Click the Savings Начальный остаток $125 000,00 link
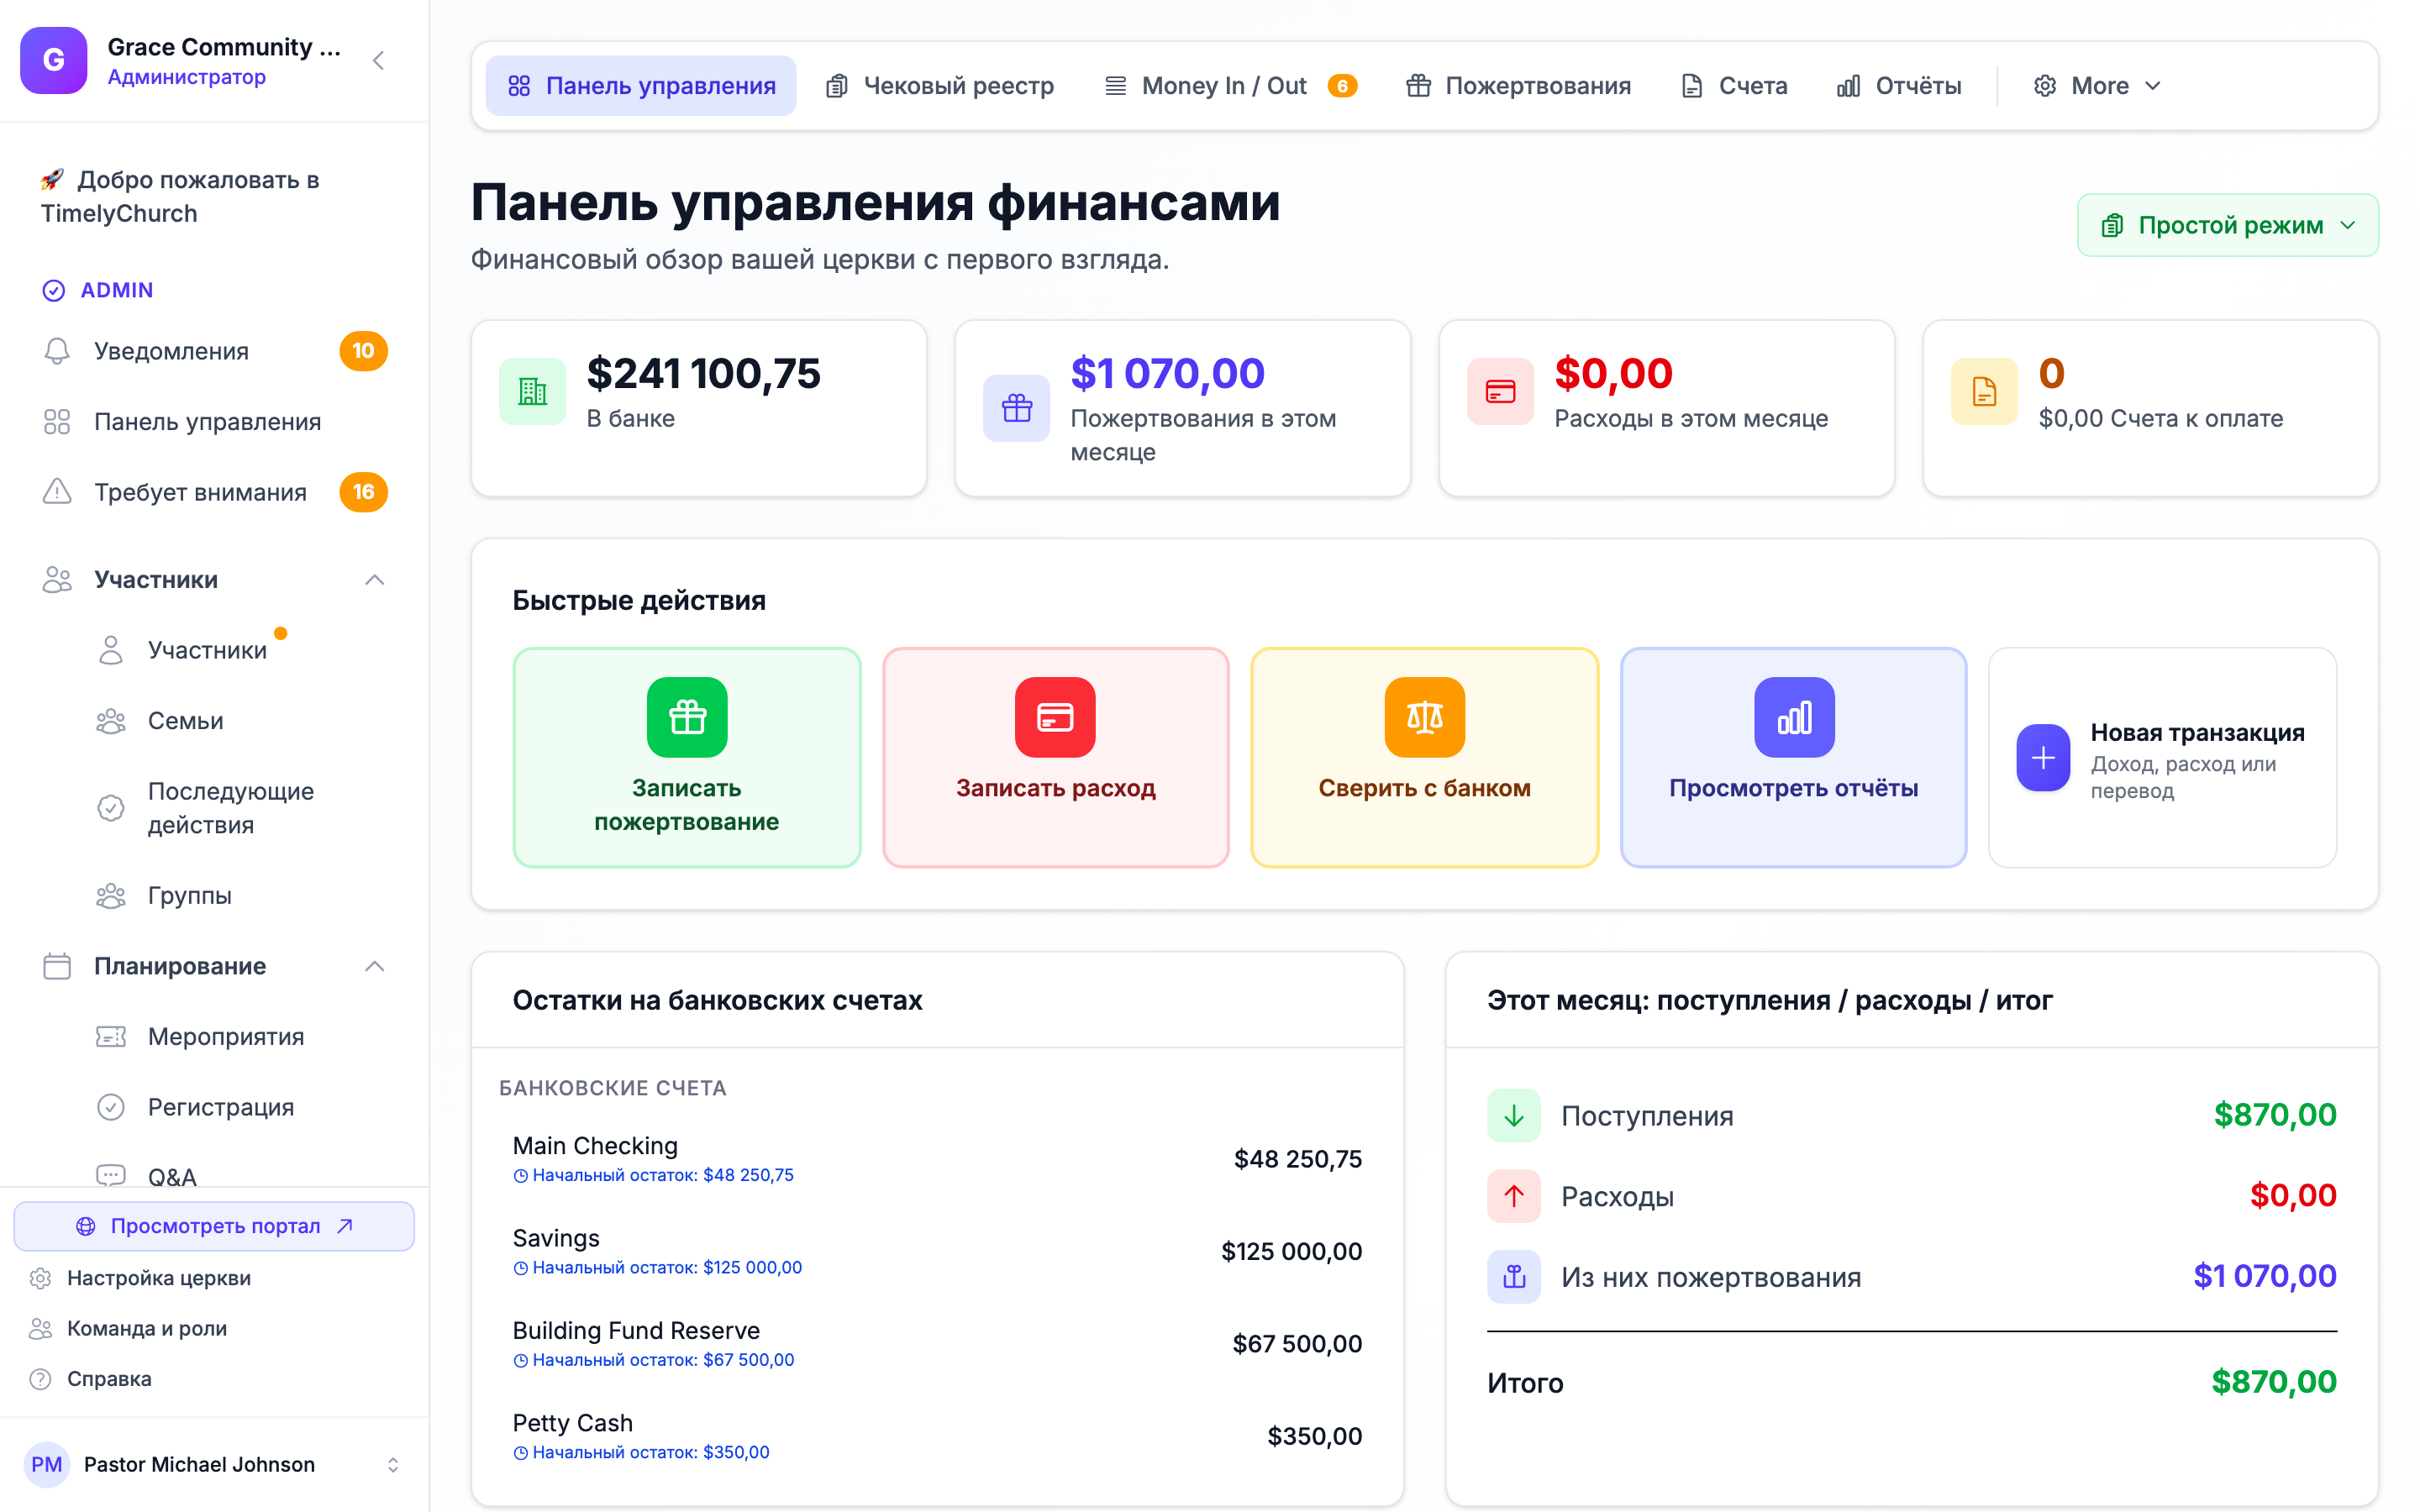The height and width of the screenshot is (1512, 2420). [657, 1267]
